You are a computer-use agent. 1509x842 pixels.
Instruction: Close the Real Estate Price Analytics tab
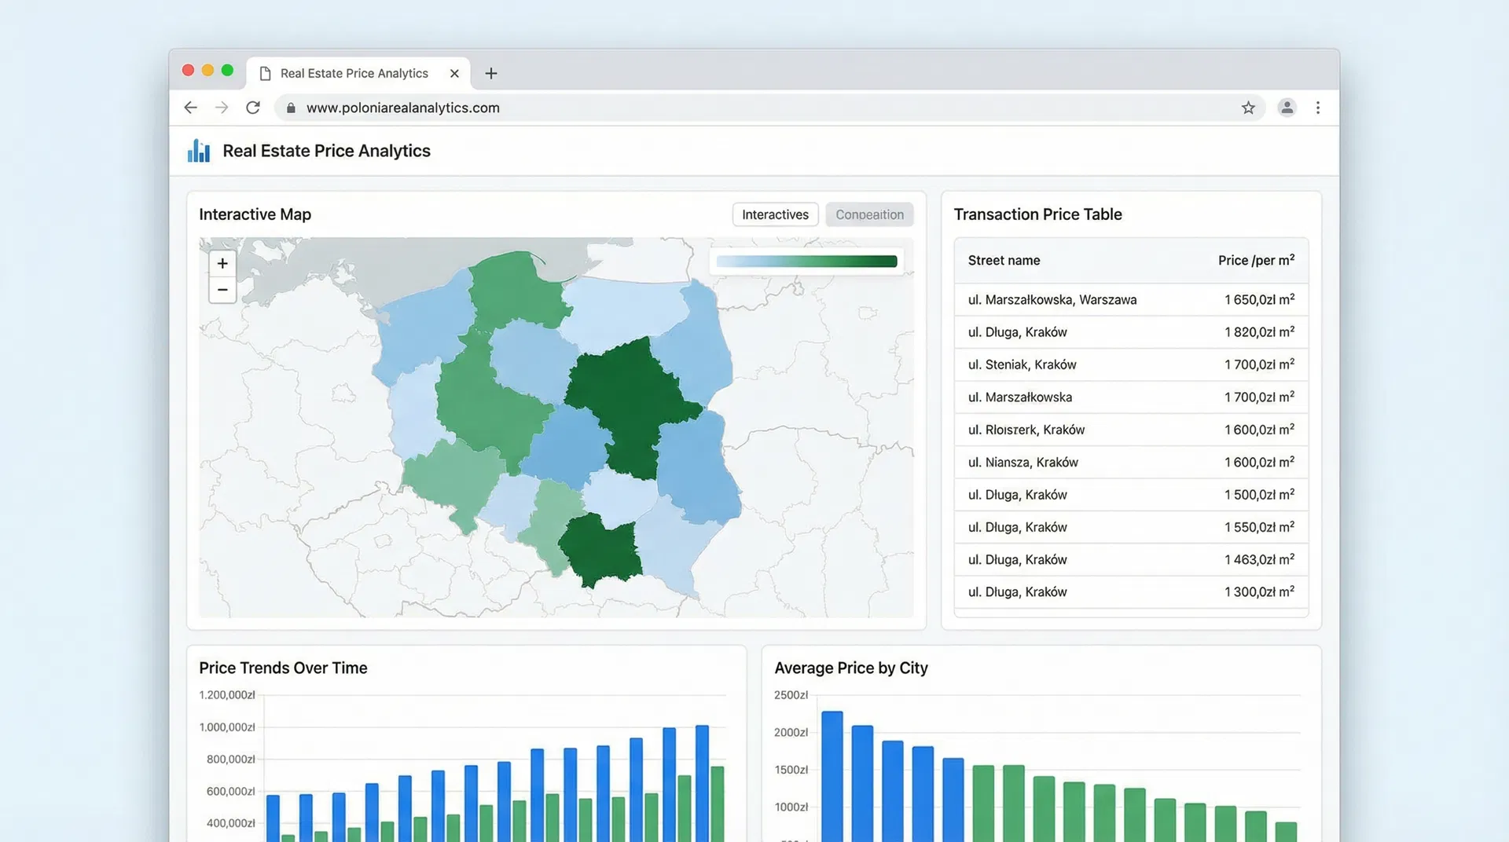(x=454, y=73)
